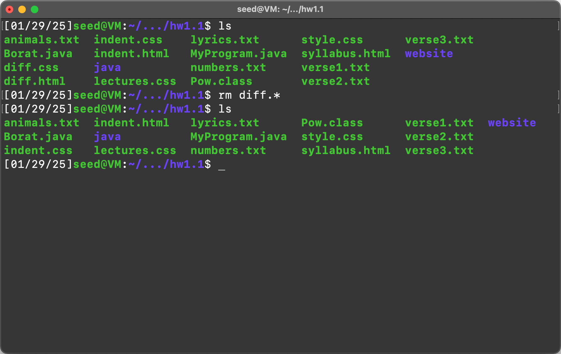561x354 pixels.
Task: Minimize the terminal using the yellow button
Action: click(x=22, y=9)
